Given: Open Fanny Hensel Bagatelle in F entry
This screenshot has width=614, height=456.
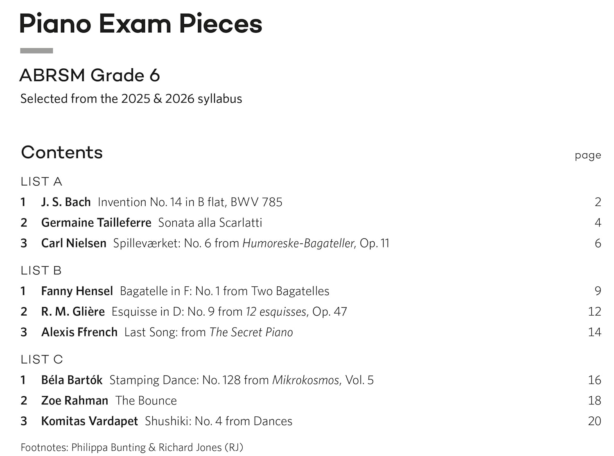Looking at the screenshot, I should coord(311,291).
